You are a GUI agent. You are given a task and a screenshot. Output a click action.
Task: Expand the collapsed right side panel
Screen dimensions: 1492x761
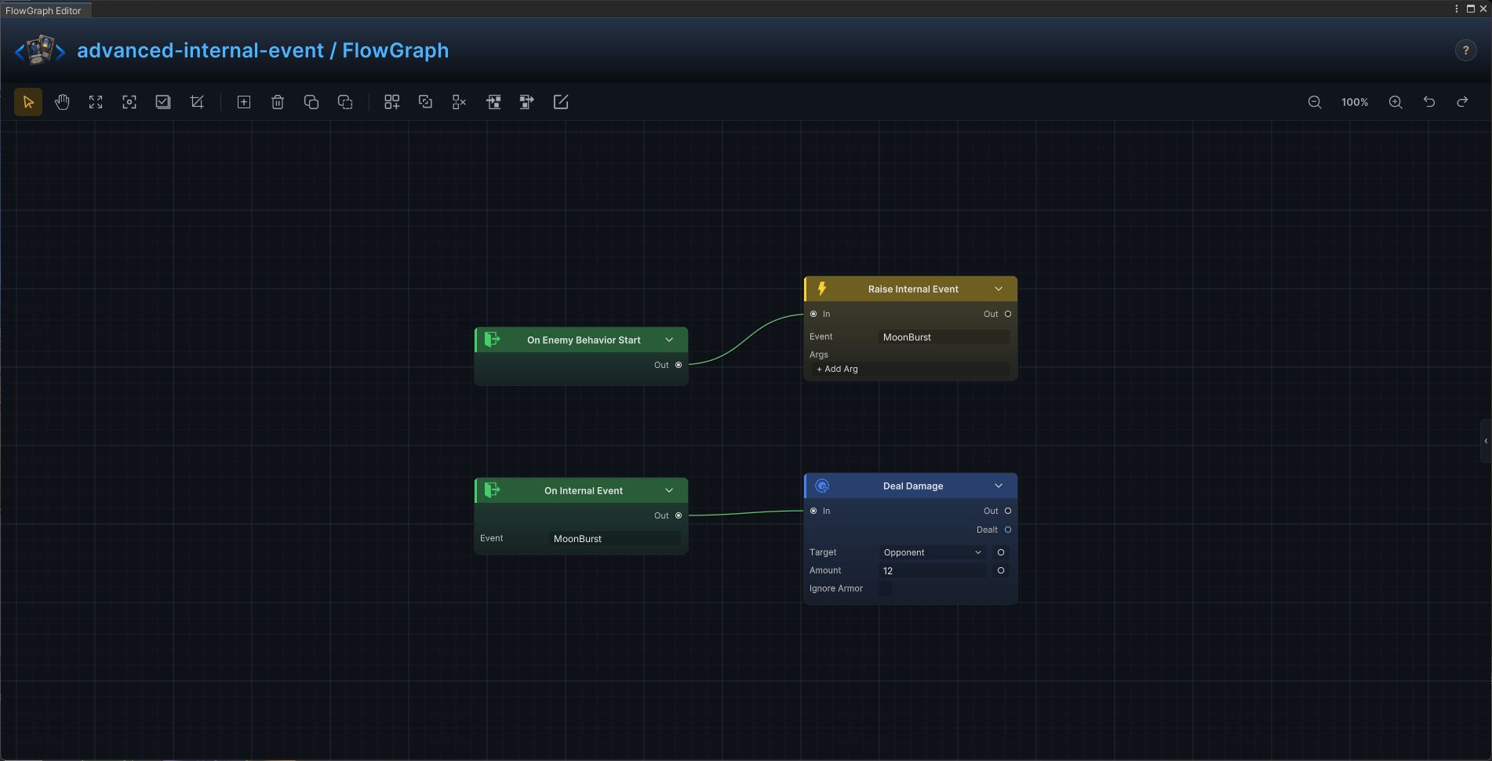1486,441
